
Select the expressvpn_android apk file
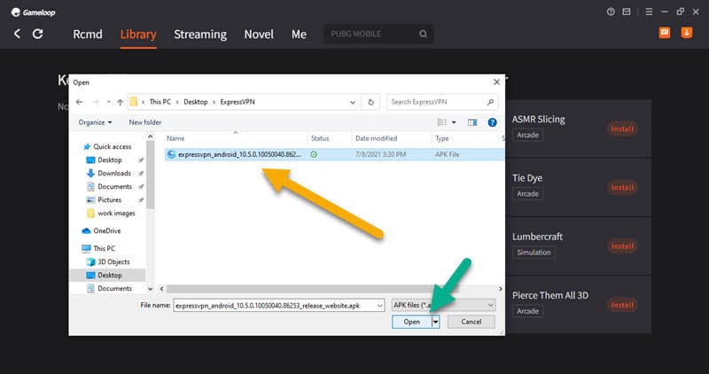334,154
